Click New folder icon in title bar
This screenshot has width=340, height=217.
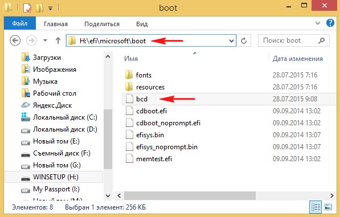click(39, 8)
